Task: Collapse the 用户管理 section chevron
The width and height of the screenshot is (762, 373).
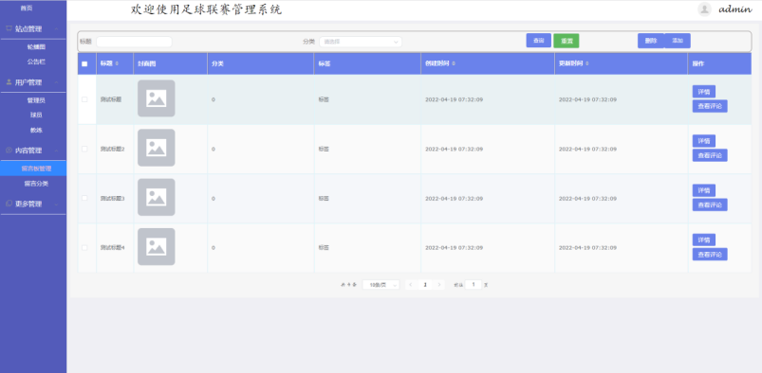Action: coord(57,82)
